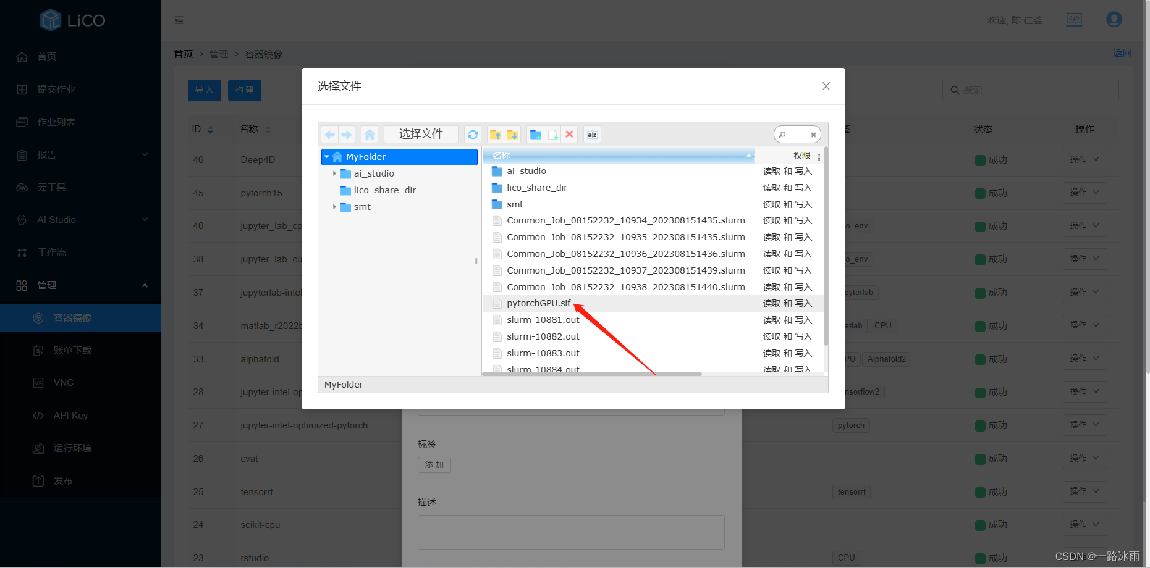This screenshot has width=1150, height=568.
Task: Click the 导入 button
Action: pyautogui.click(x=204, y=90)
